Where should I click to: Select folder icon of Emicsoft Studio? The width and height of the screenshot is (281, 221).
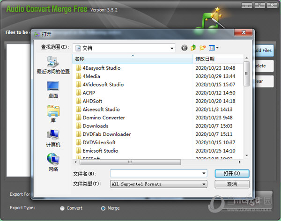tap(79, 151)
